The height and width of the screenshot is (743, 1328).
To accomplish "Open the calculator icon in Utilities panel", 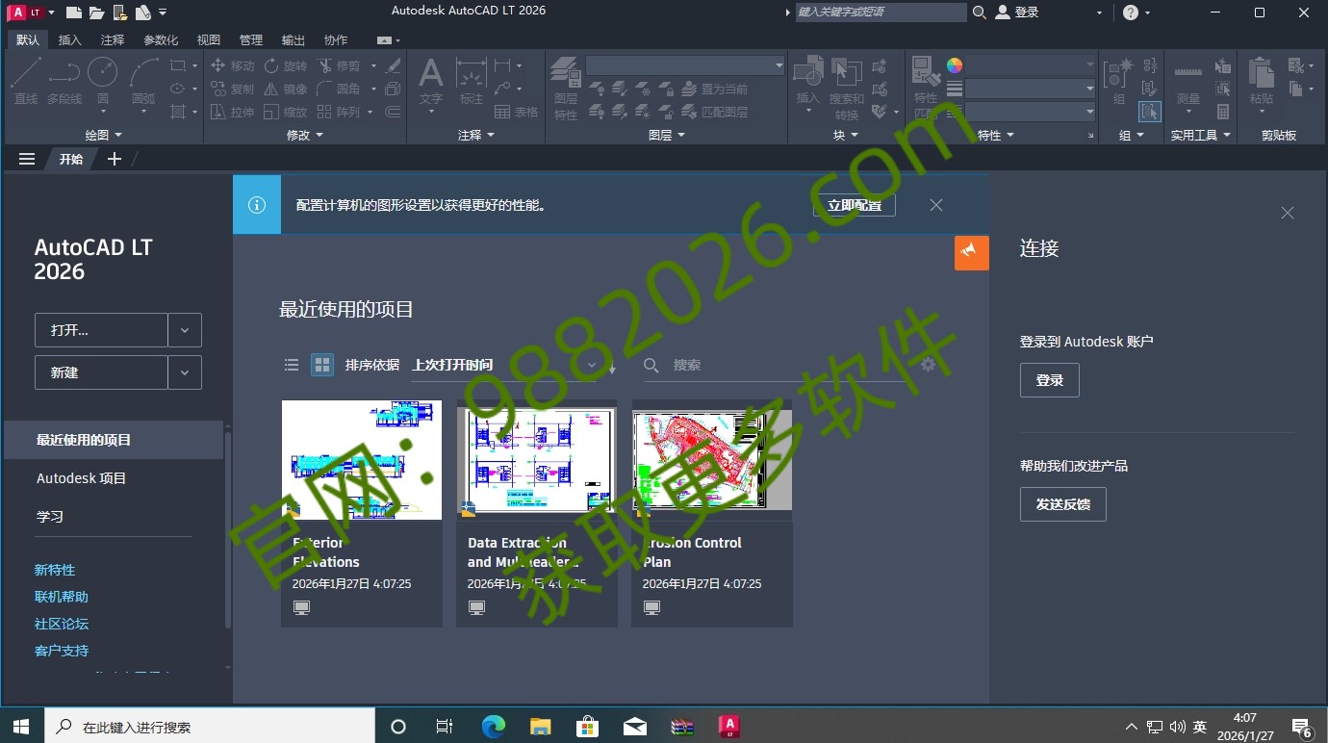I will pyautogui.click(x=1223, y=112).
